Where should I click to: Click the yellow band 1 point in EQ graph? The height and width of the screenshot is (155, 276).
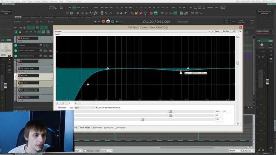[88, 84]
